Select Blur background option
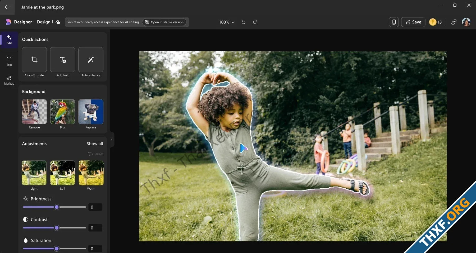The width and height of the screenshot is (476, 253). click(x=63, y=112)
